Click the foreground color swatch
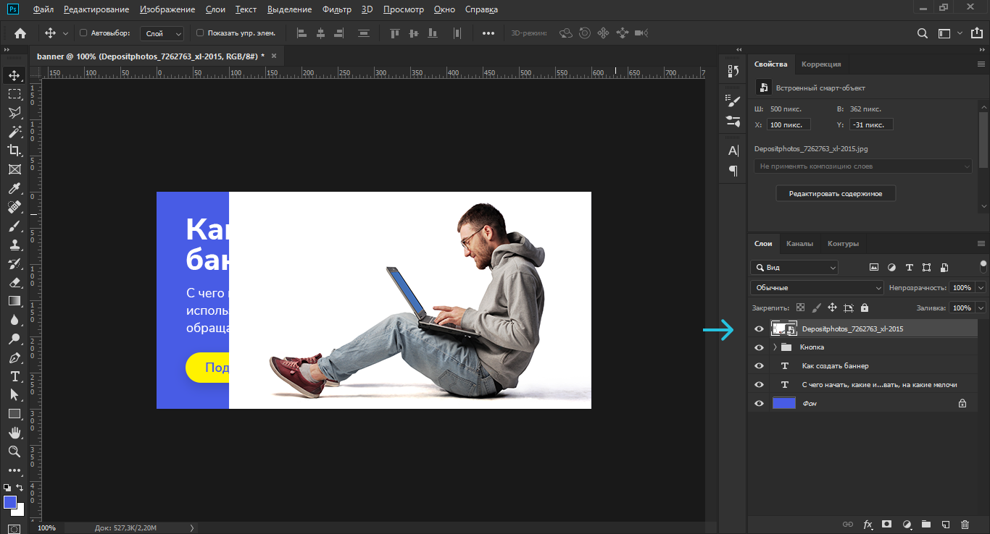Viewport: 990px width, 534px height. click(x=10, y=502)
